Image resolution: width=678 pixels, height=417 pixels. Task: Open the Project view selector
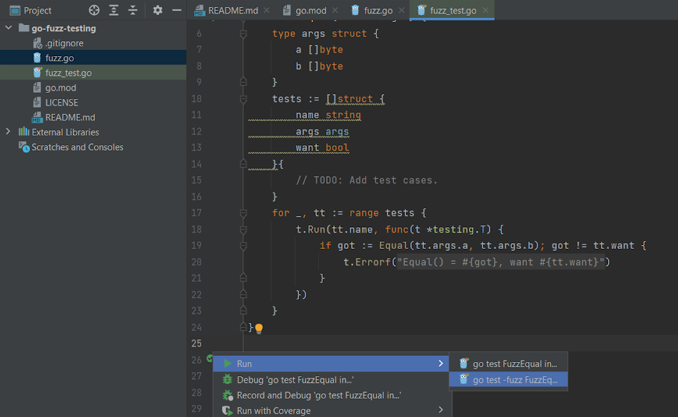(x=30, y=11)
